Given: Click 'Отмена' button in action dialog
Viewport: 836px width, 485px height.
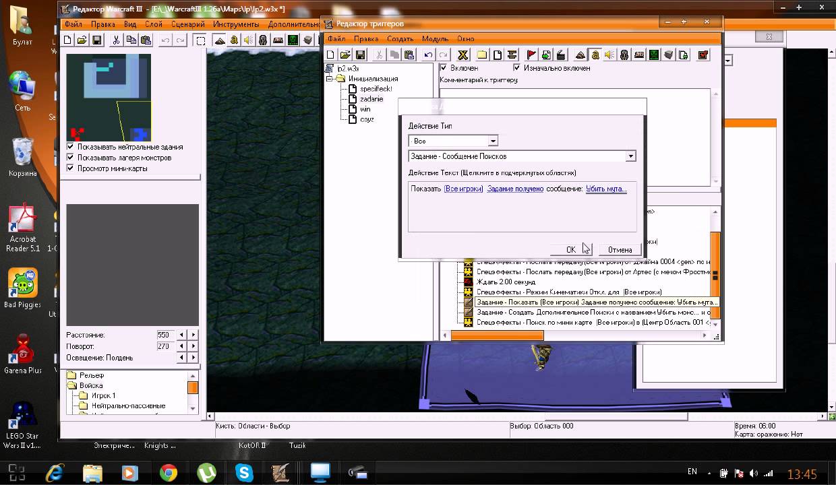Looking at the screenshot, I should 620,250.
